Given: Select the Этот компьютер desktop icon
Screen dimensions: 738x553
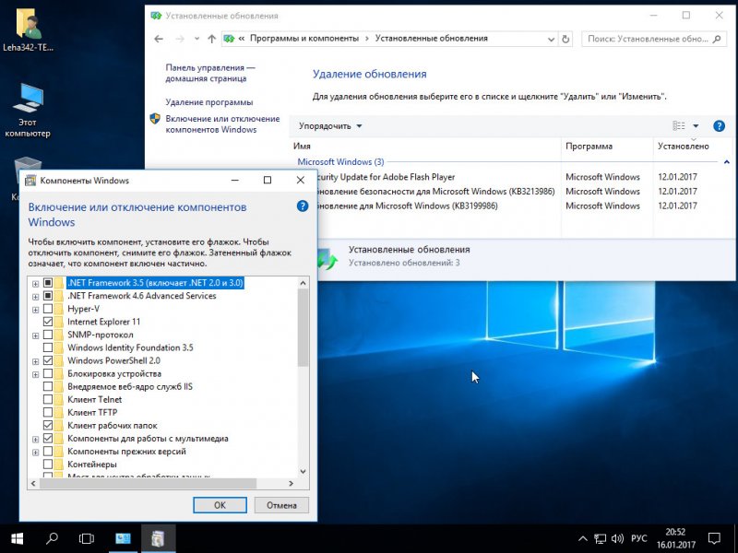Looking at the screenshot, I should (x=28, y=111).
